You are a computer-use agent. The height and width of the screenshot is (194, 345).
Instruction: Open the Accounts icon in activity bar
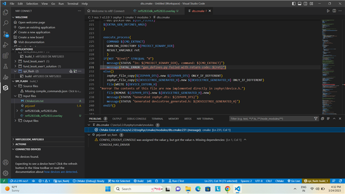click(5, 162)
